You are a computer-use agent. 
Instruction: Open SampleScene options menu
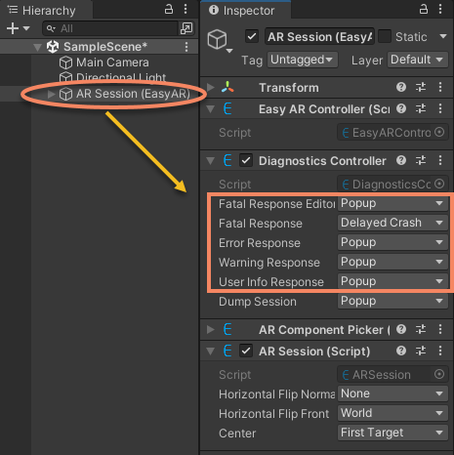(x=186, y=47)
